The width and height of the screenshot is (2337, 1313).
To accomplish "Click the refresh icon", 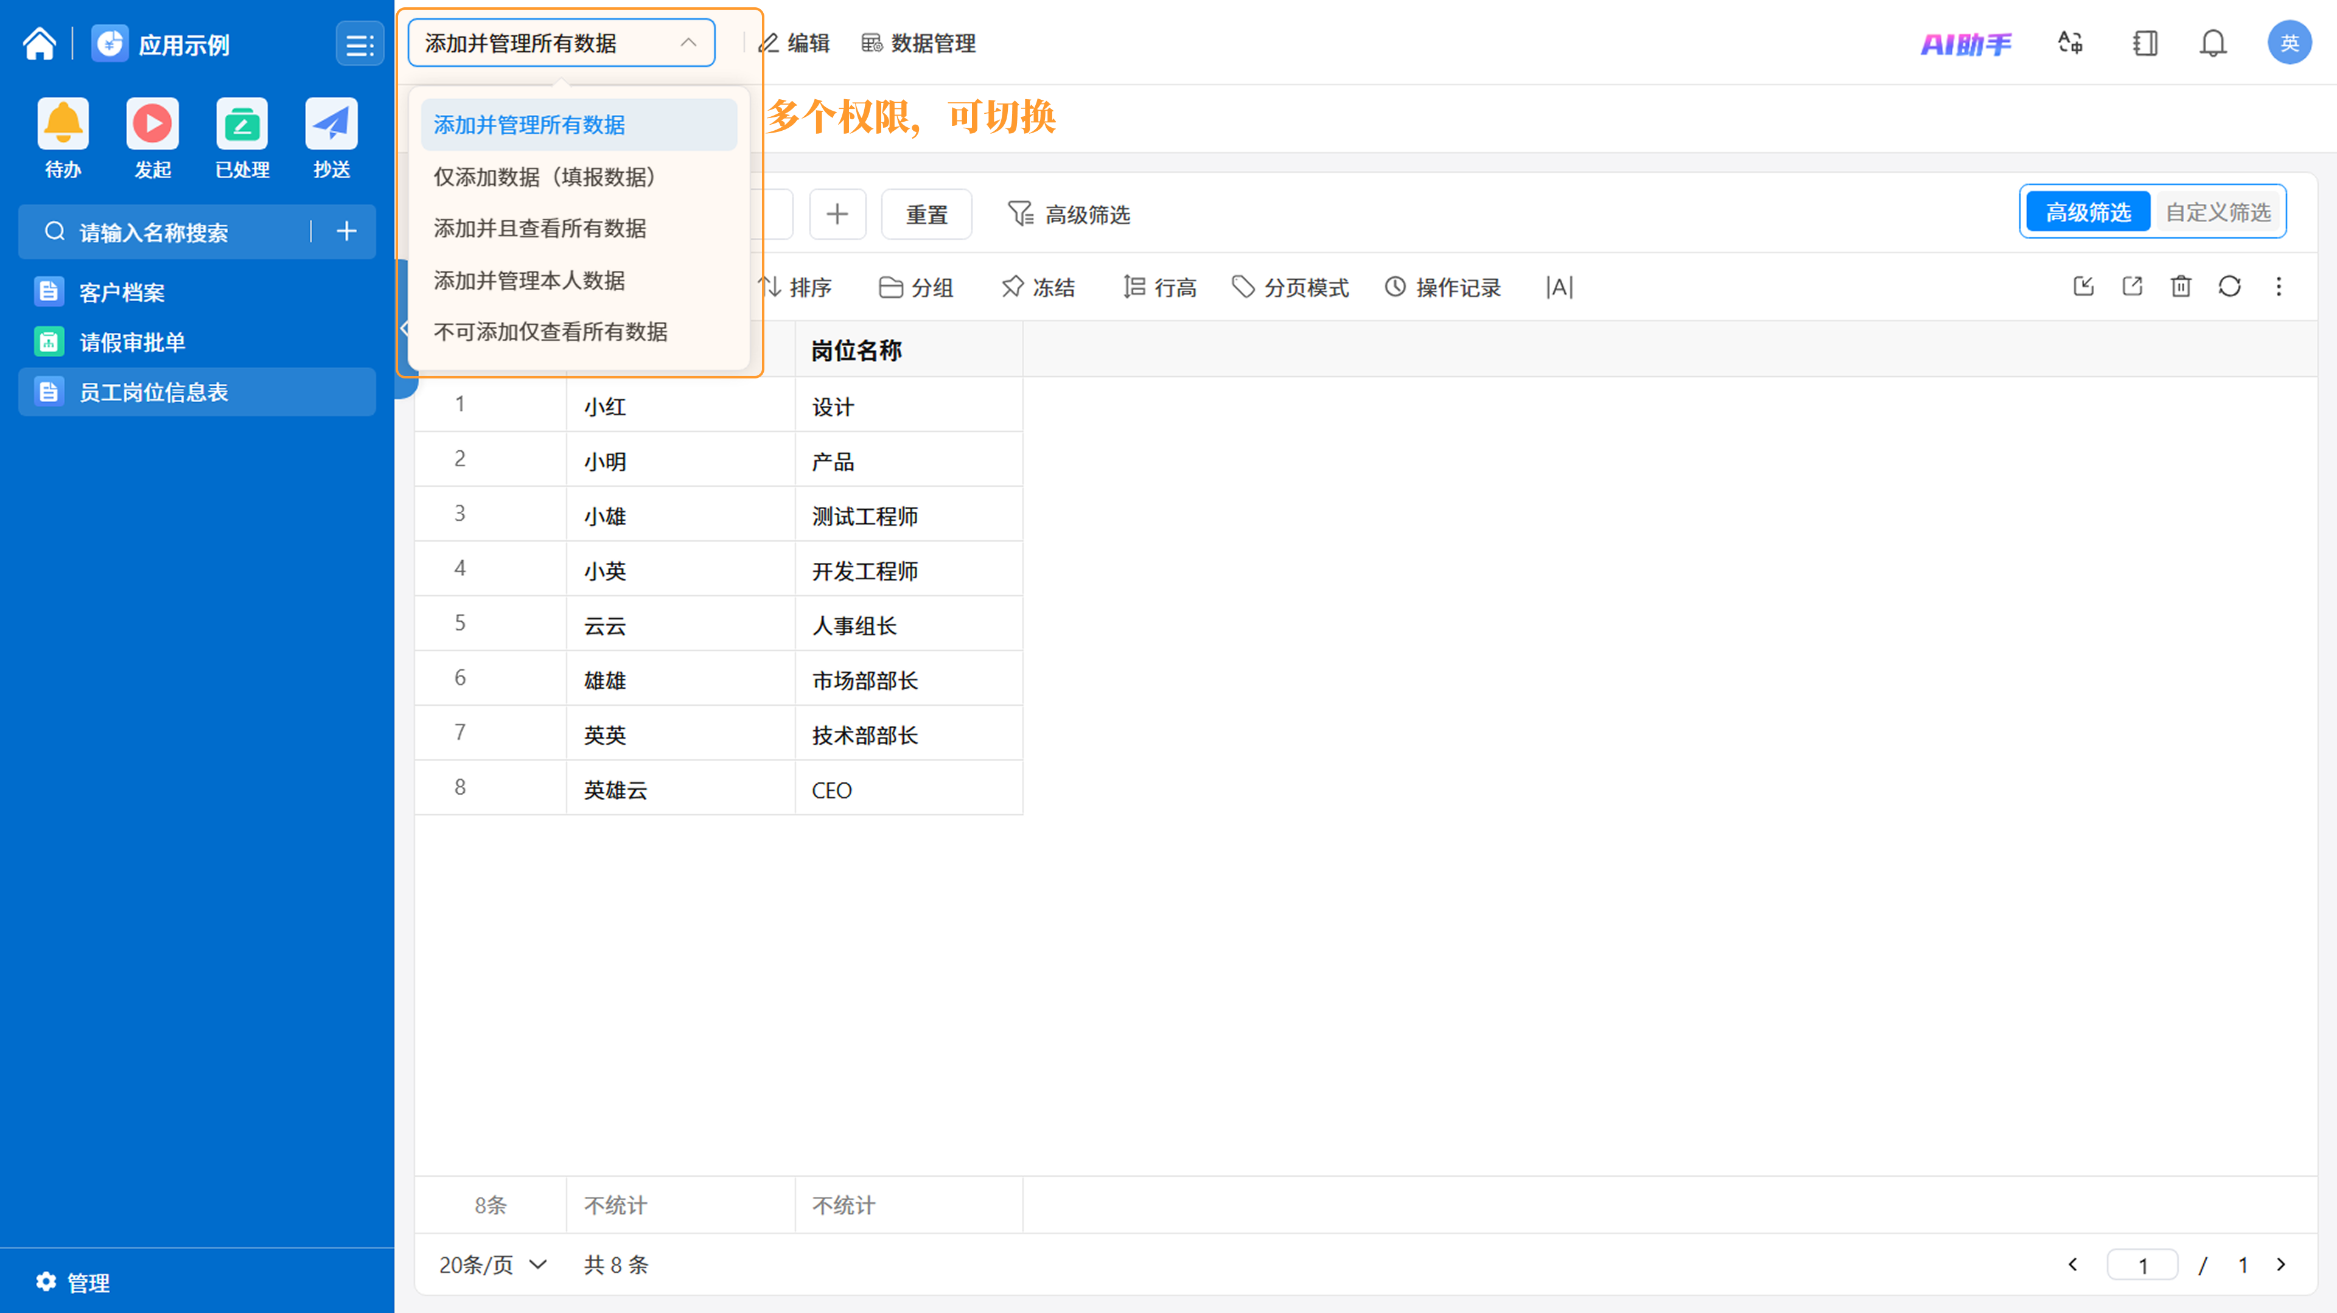I will click(2230, 287).
